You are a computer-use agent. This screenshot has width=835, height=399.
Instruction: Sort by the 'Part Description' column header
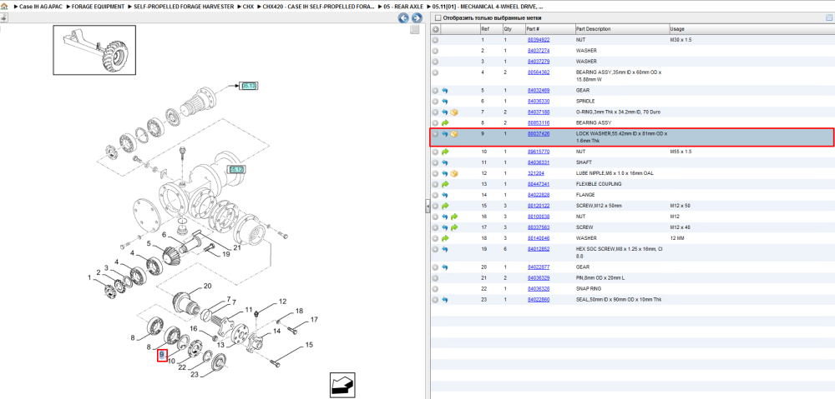pos(621,29)
